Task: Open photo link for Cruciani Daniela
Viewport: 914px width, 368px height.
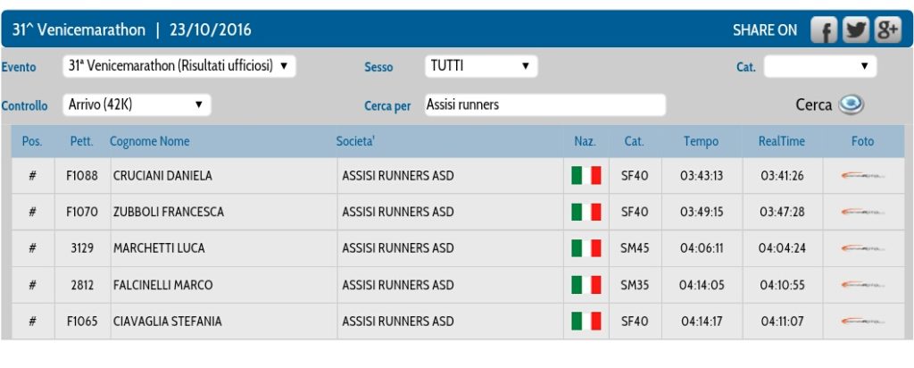Action: [863, 176]
